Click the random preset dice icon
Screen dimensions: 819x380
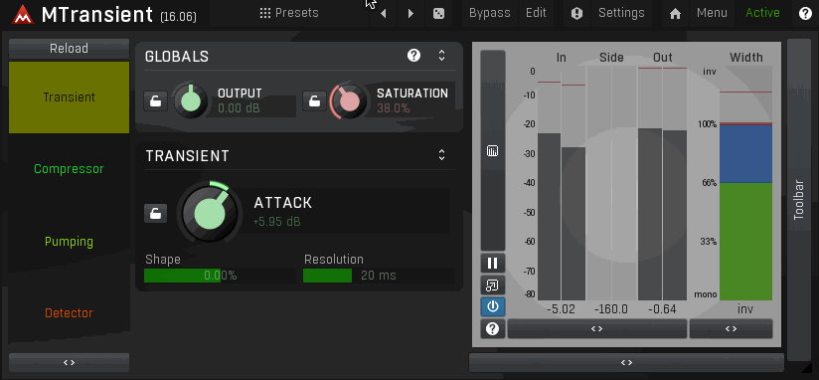[438, 13]
